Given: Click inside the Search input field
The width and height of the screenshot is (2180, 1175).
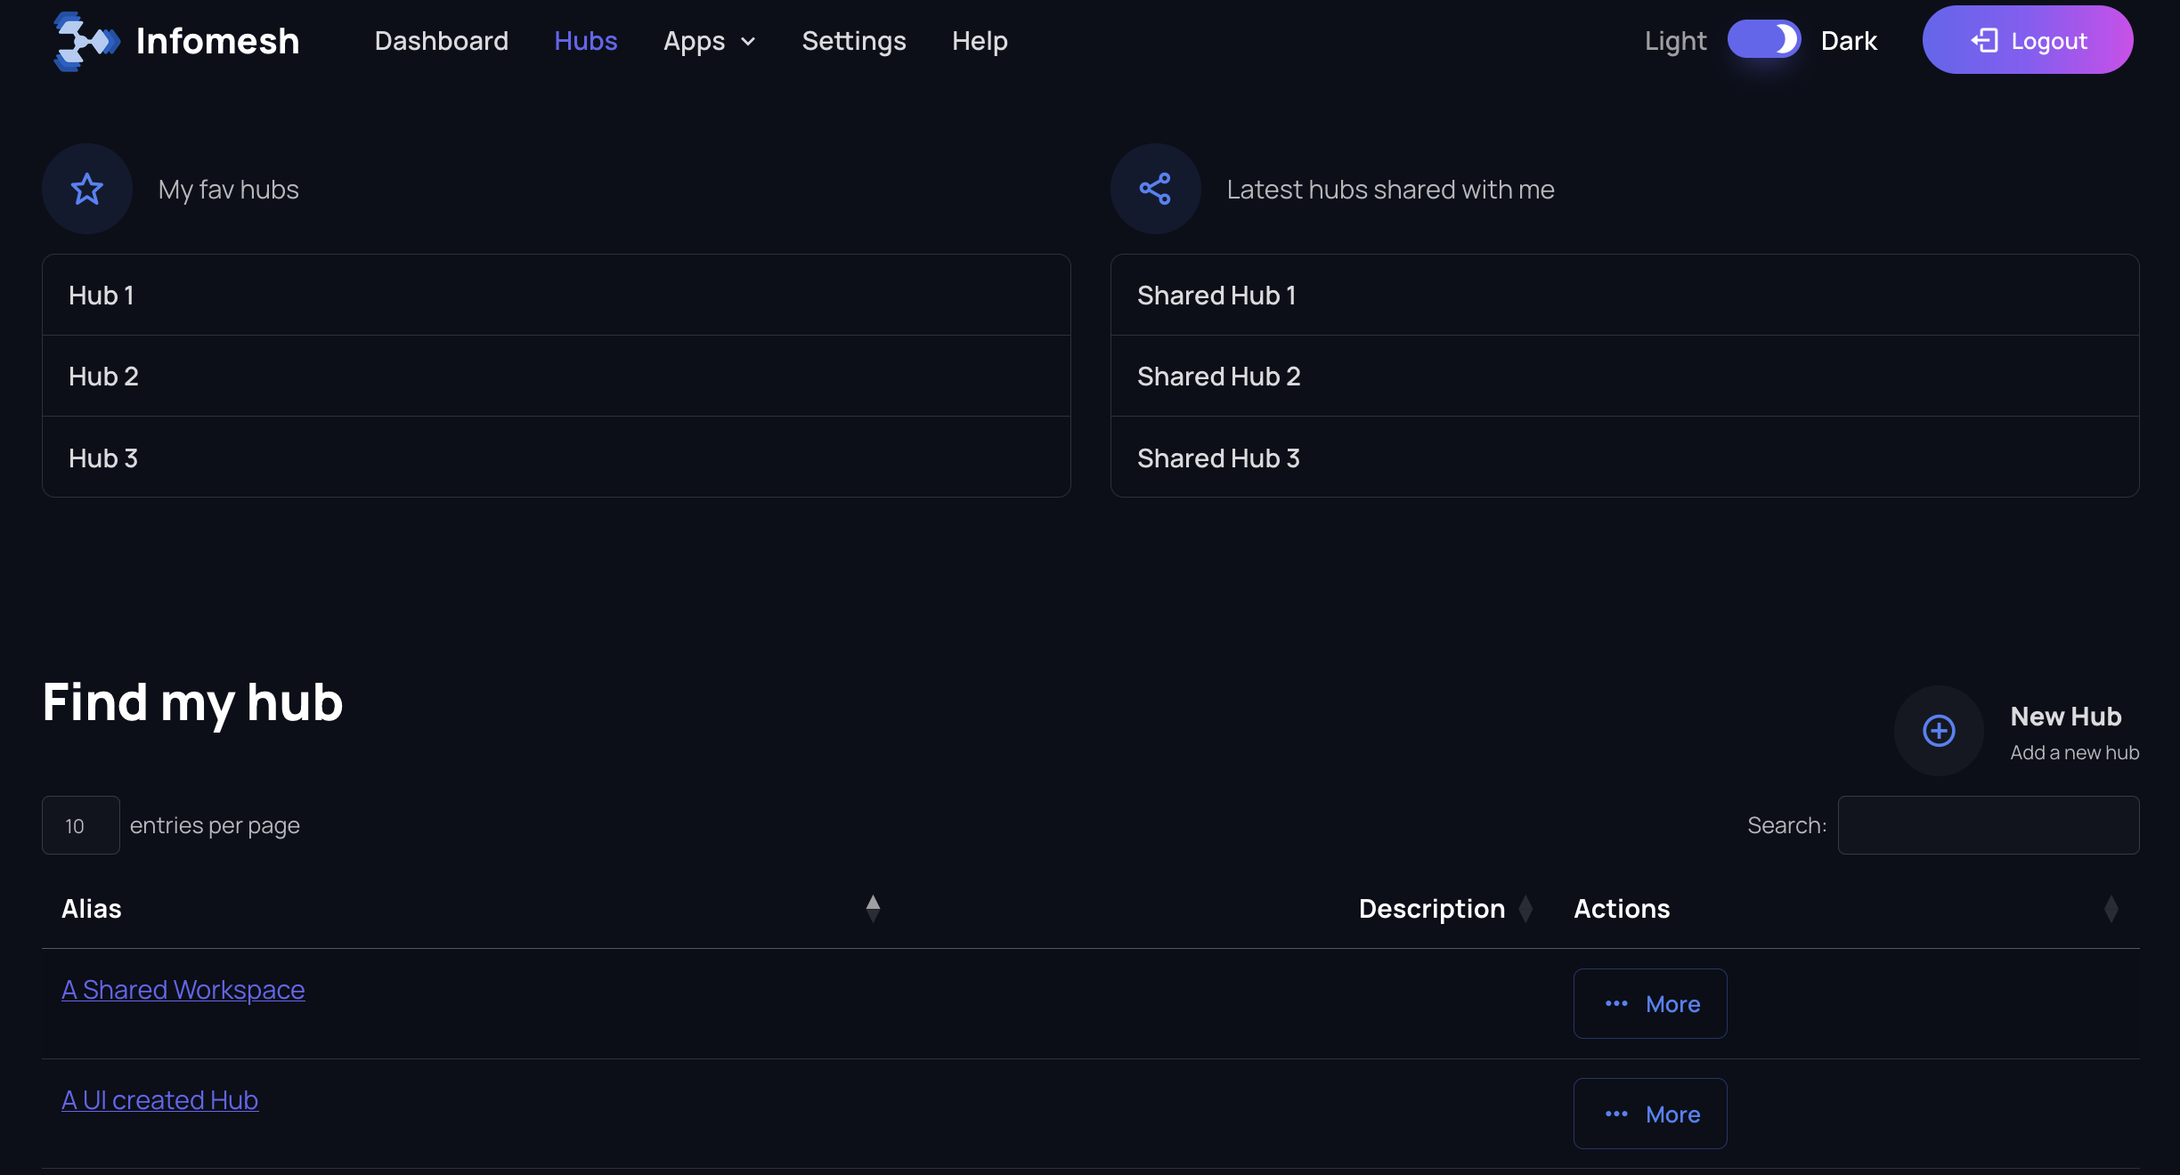Looking at the screenshot, I should [1988, 825].
